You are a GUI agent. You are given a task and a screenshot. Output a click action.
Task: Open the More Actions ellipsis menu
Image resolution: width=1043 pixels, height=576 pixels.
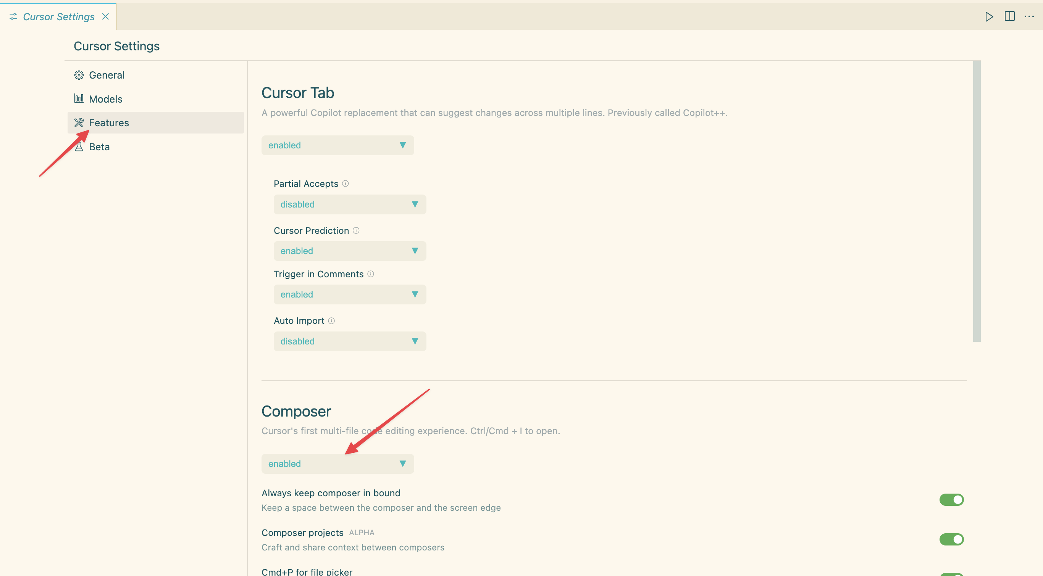(x=1029, y=16)
